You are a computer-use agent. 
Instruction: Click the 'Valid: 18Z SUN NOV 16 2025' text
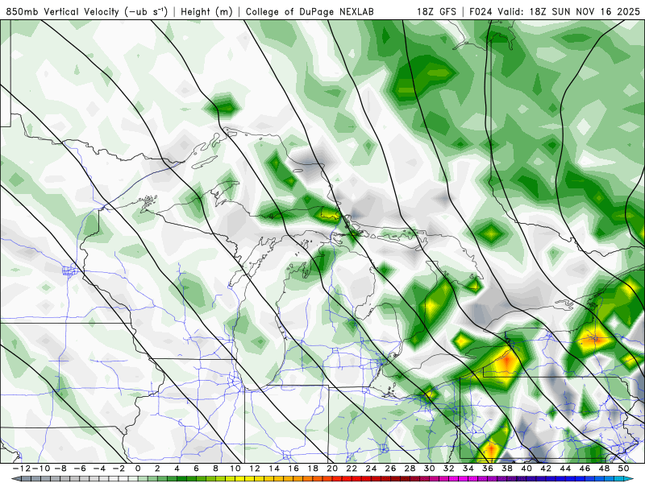569,11
